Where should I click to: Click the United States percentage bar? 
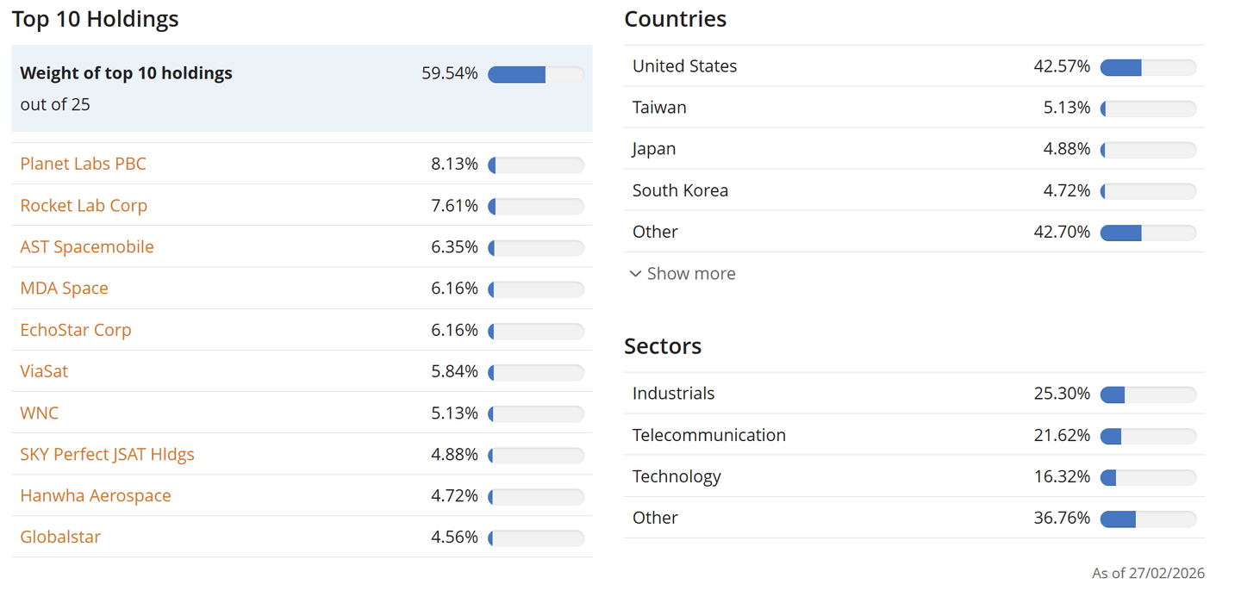point(1148,67)
